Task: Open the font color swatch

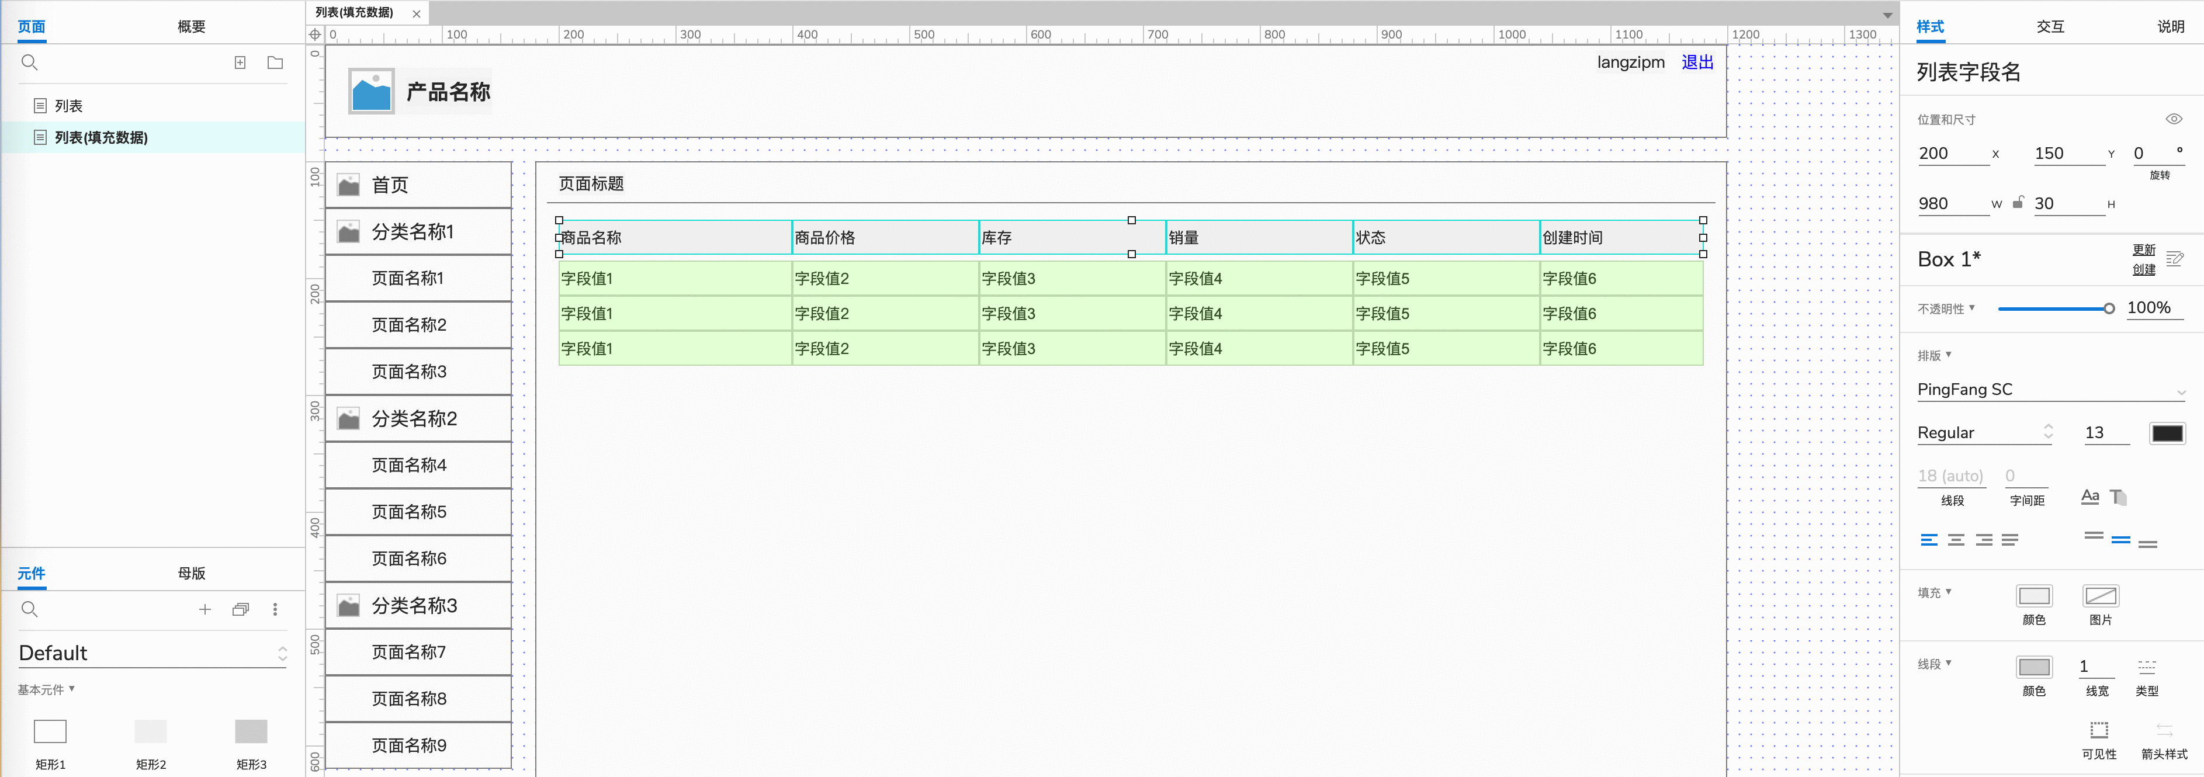Action: click(x=2167, y=433)
